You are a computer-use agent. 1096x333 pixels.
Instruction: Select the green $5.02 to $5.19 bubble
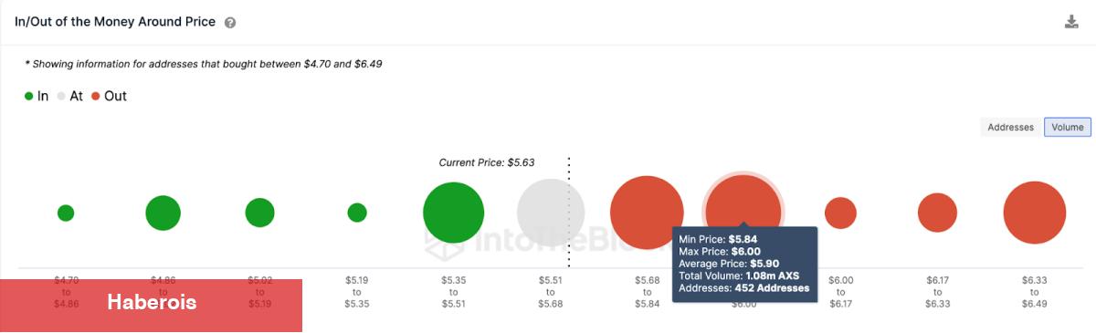point(259,213)
